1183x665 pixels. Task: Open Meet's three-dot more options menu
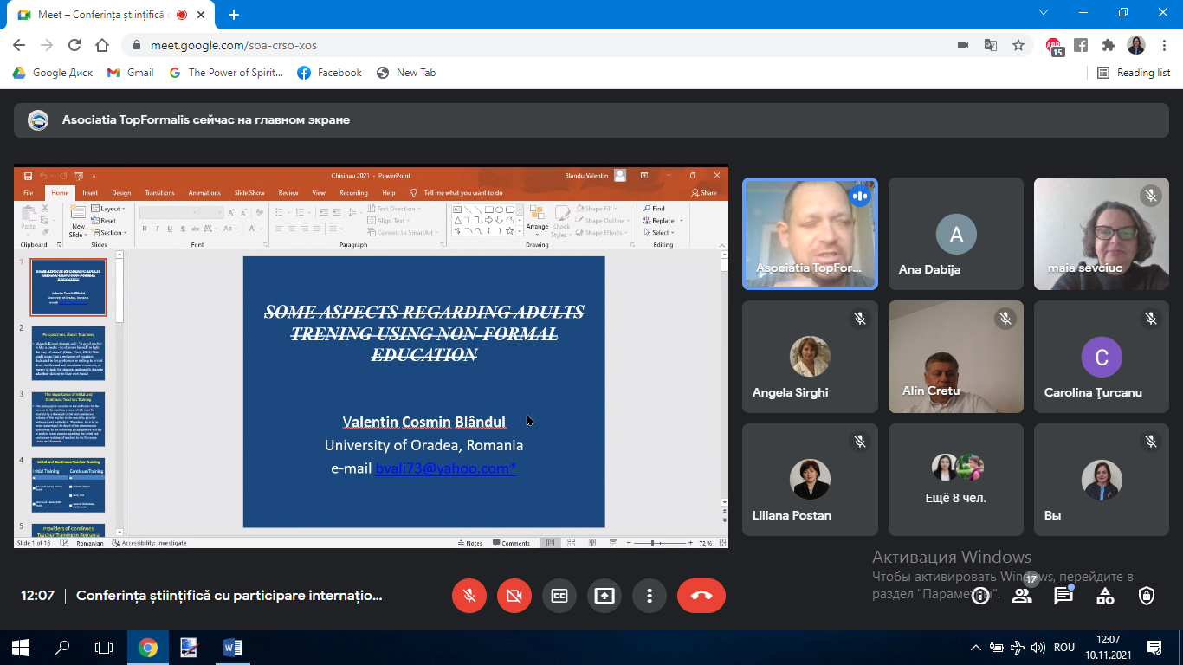649,596
